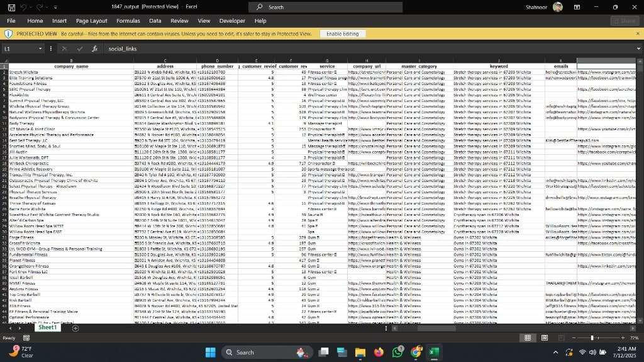Select the keyword header cell

[x=499, y=66]
